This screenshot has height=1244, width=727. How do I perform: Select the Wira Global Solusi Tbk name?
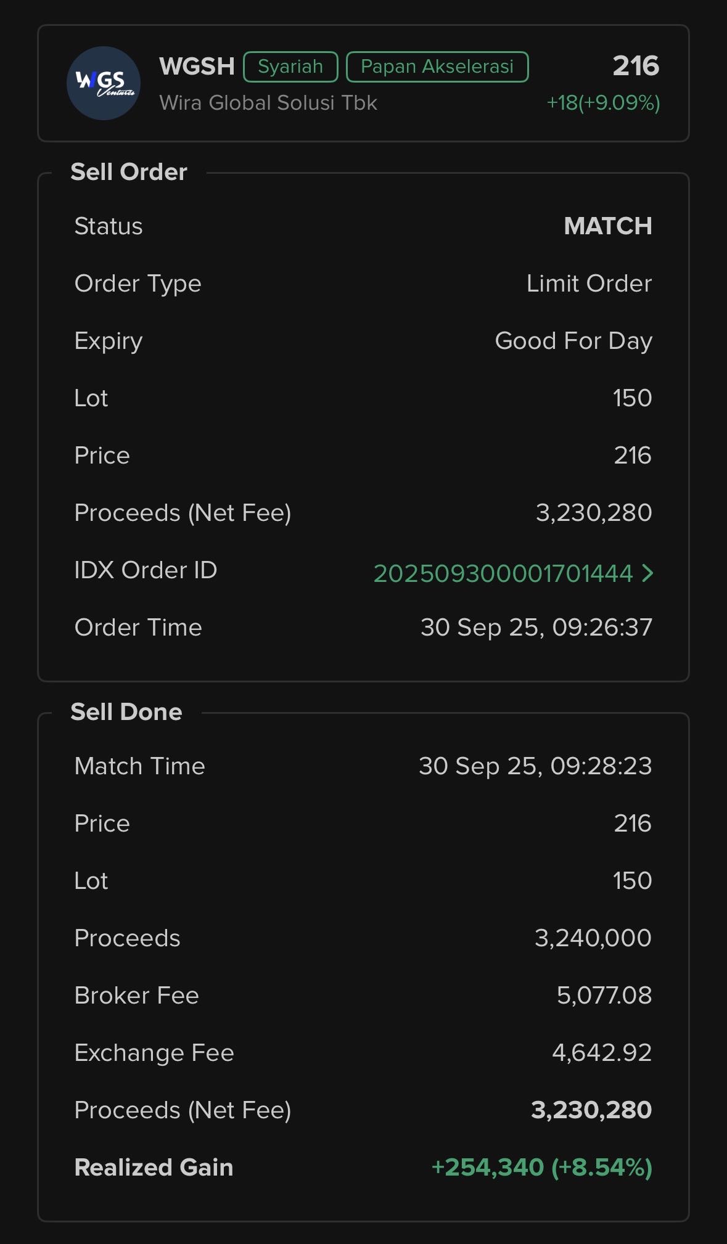pos(268,102)
